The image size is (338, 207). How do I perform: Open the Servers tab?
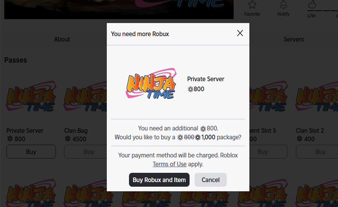click(294, 39)
